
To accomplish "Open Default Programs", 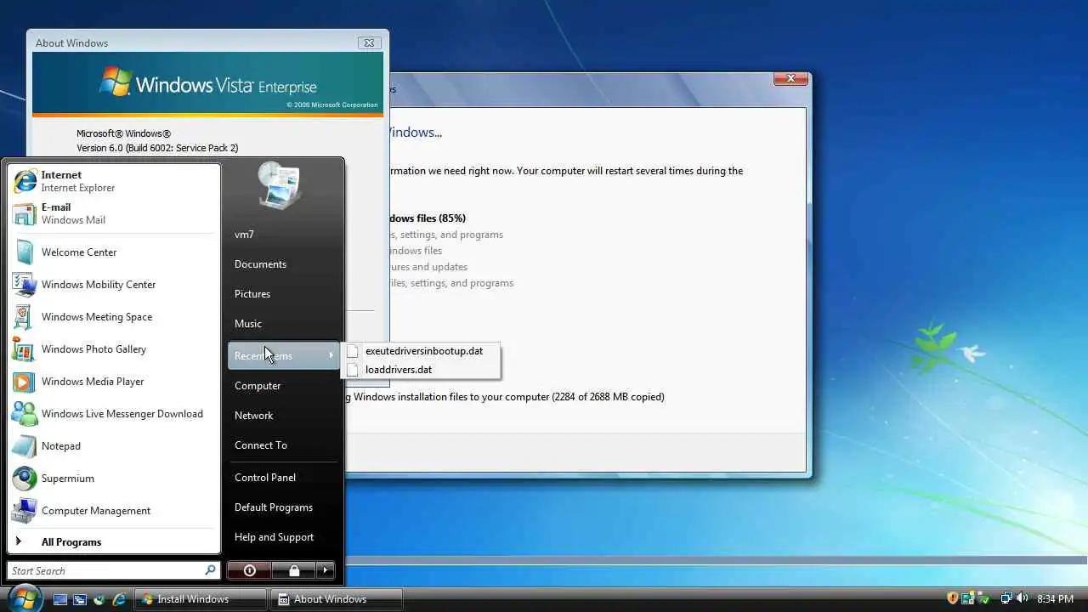I will 284,507.
